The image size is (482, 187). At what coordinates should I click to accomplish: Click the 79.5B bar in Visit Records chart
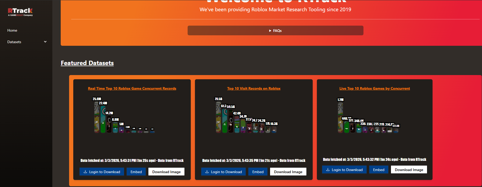coord(218,117)
